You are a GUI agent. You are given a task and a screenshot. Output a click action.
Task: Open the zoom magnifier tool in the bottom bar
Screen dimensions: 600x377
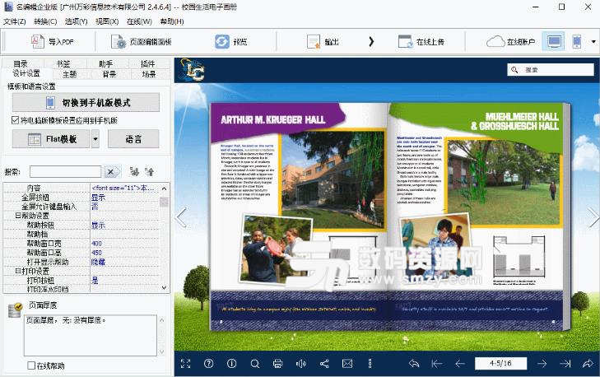254,363
